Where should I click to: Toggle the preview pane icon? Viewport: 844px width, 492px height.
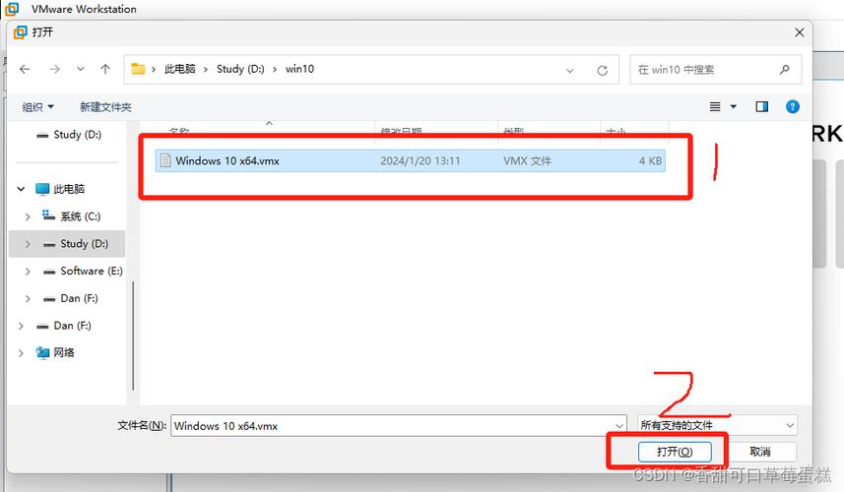click(x=762, y=106)
